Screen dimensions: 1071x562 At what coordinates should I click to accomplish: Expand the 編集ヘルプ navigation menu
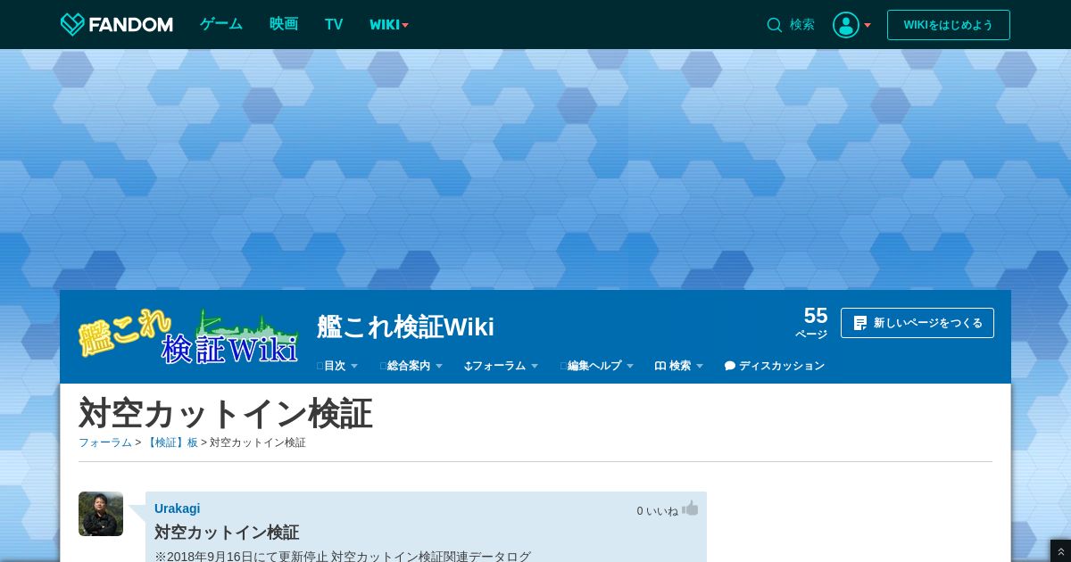point(597,366)
